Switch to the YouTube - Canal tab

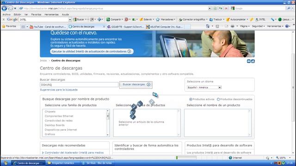[x=48, y=27]
